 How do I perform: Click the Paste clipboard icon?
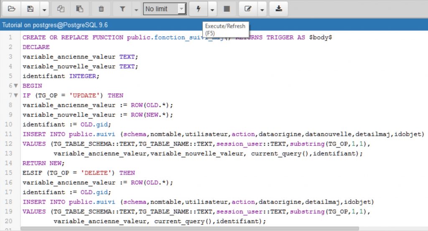point(79,9)
